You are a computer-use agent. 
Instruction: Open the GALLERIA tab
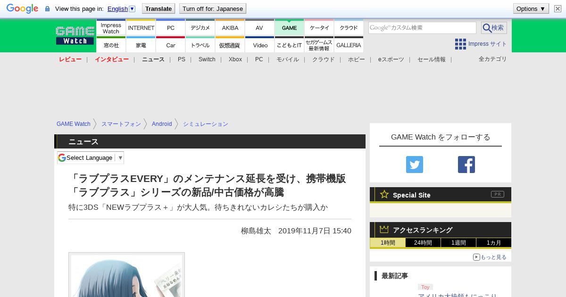[x=349, y=44]
